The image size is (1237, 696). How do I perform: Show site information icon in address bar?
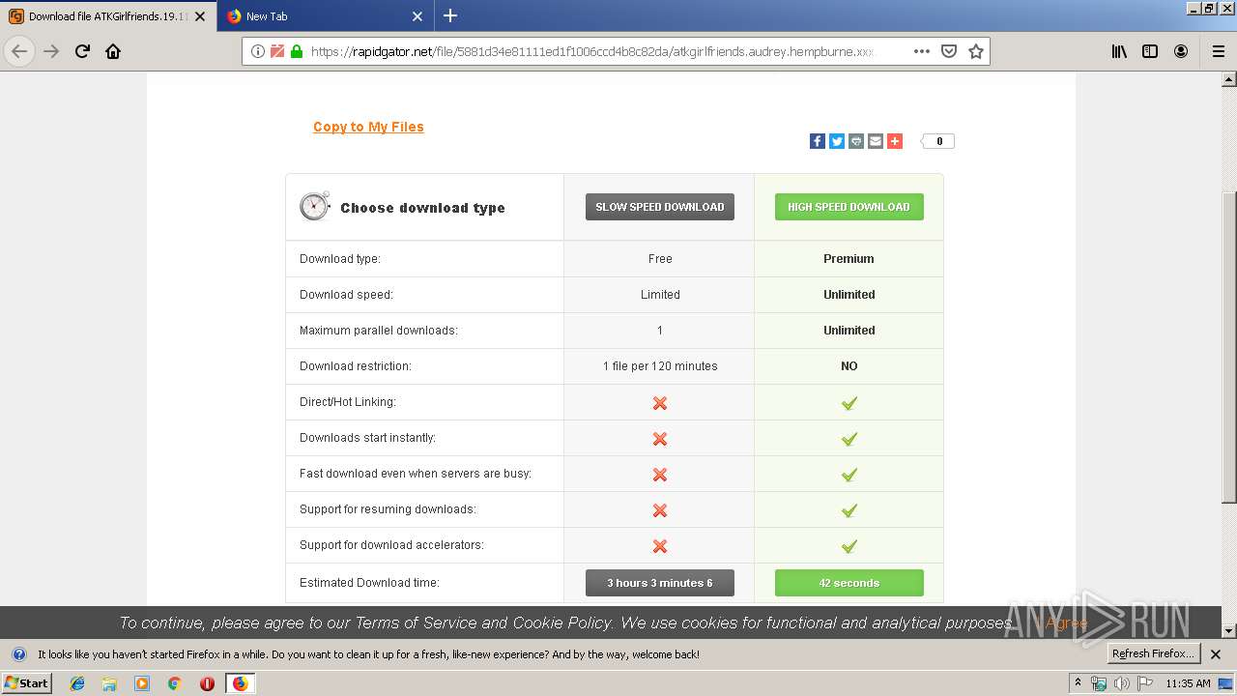(x=257, y=51)
